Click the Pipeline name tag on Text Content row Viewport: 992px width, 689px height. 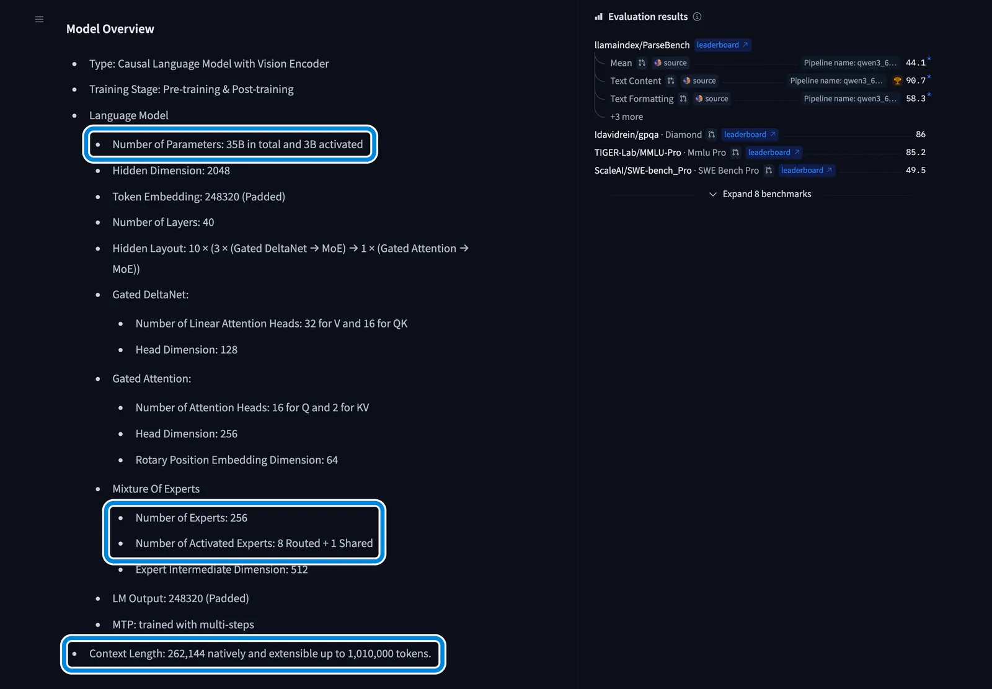click(836, 81)
